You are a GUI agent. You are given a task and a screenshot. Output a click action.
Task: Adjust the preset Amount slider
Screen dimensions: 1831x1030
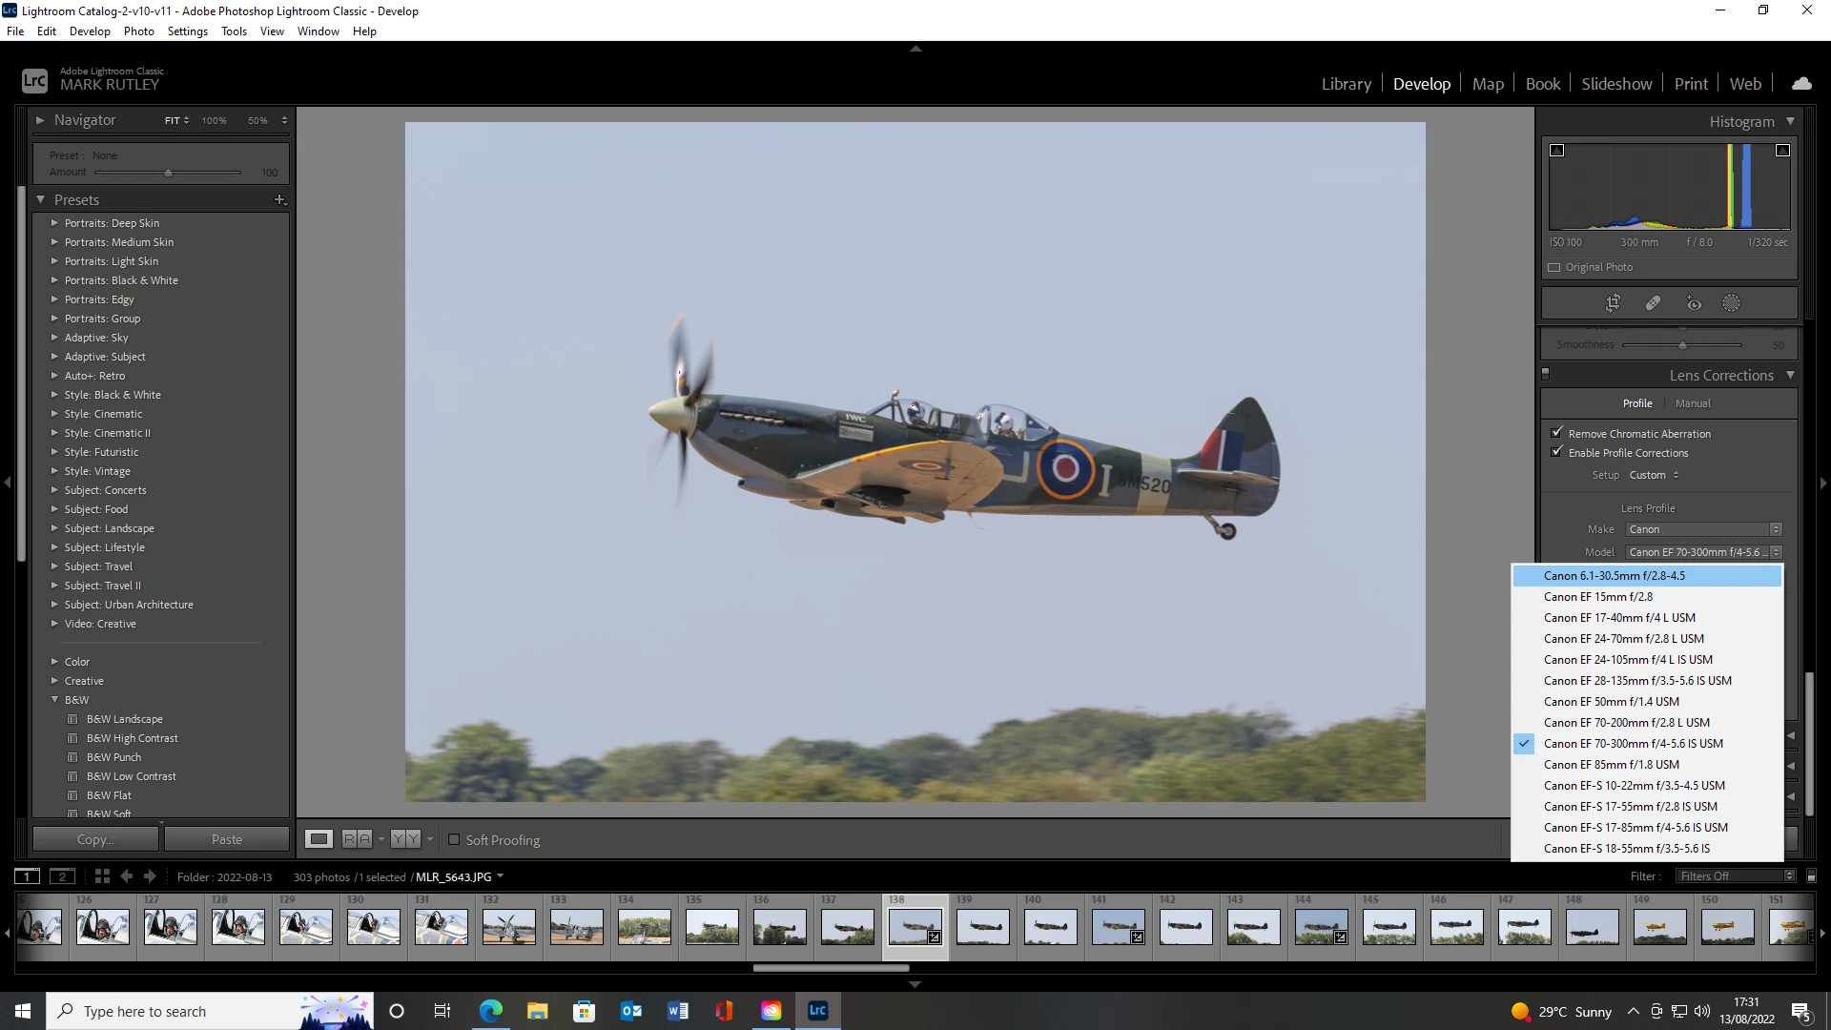click(168, 173)
